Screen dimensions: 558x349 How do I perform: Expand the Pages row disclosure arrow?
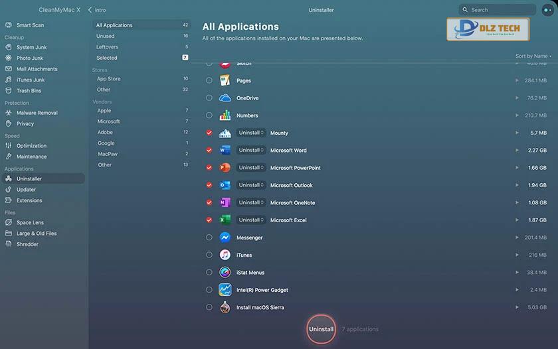(x=517, y=80)
